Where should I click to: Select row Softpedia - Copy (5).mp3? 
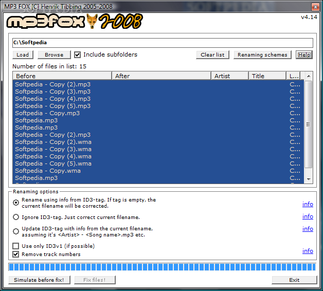click(x=158, y=106)
